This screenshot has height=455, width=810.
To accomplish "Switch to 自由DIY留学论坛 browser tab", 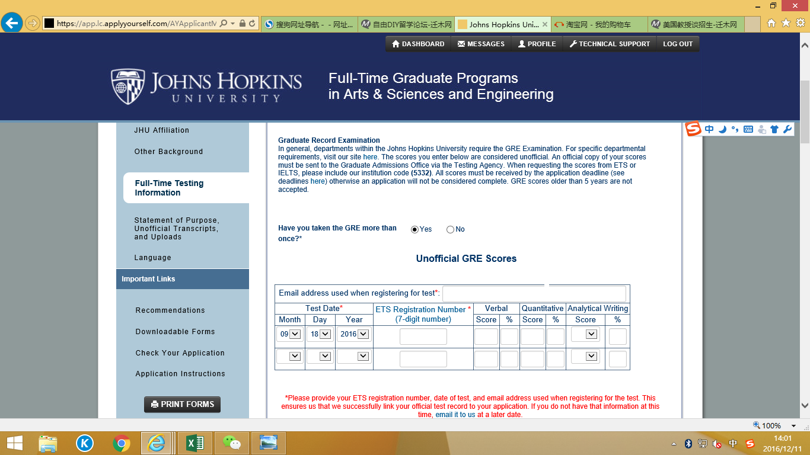I will (406, 24).
